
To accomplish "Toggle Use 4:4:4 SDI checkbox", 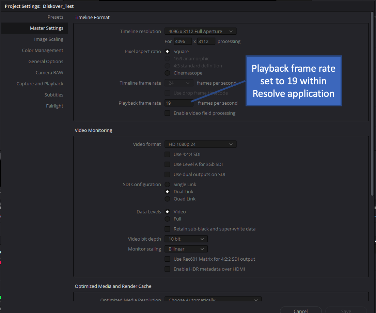I will point(167,154).
